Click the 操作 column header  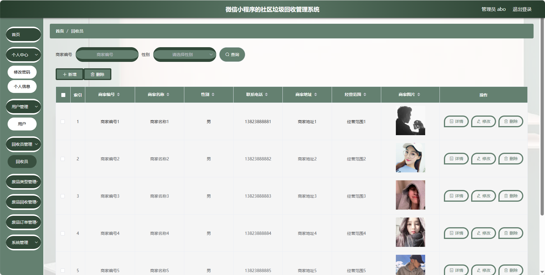[483, 95]
